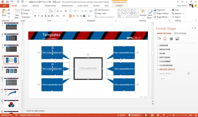This screenshot has width=198, height=117.
Task: Select slide 9 thumbnail
Action: 11,71
